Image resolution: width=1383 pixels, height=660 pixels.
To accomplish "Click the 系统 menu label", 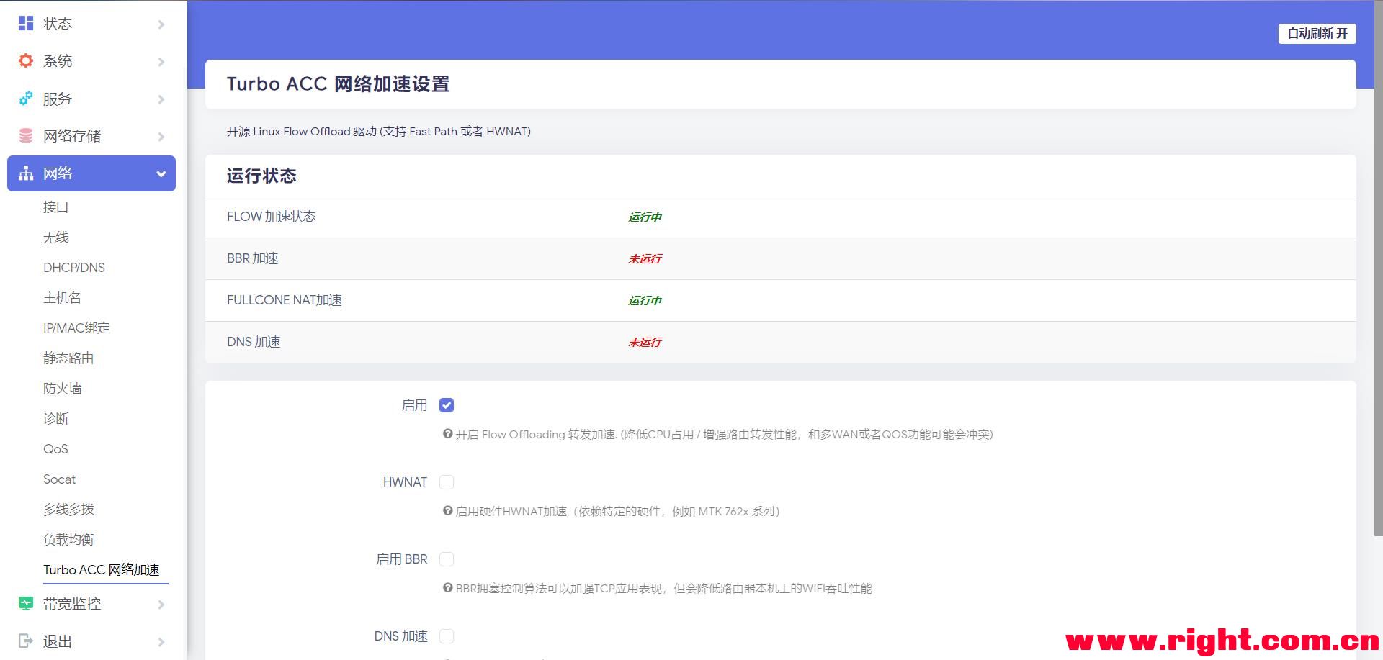I will pos(58,61).
